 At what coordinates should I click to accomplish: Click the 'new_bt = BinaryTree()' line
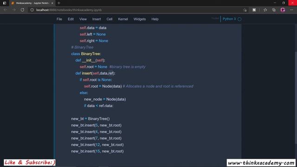pyautogui.click(x=90, y=119)
